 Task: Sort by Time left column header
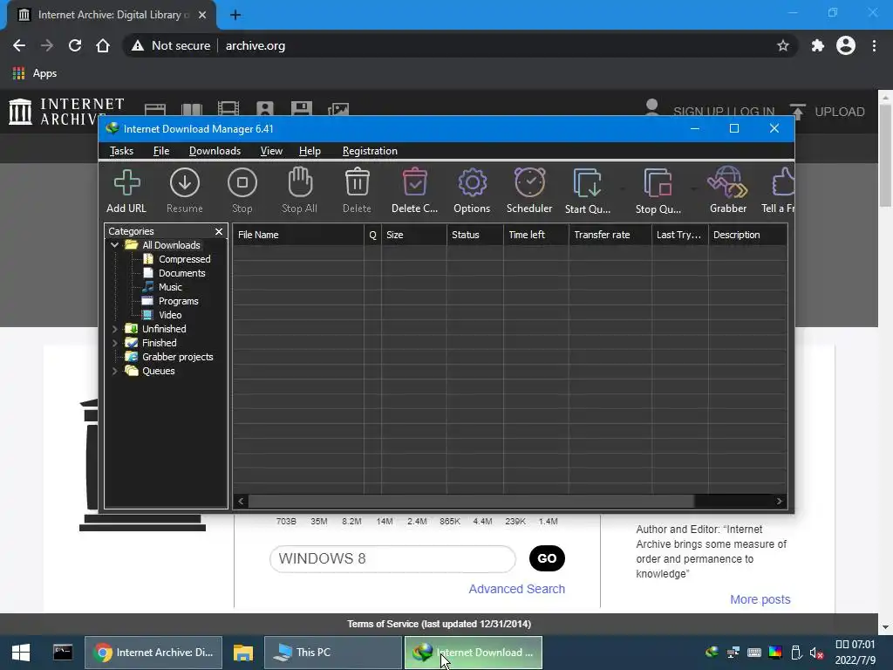(x=536, y=235)
